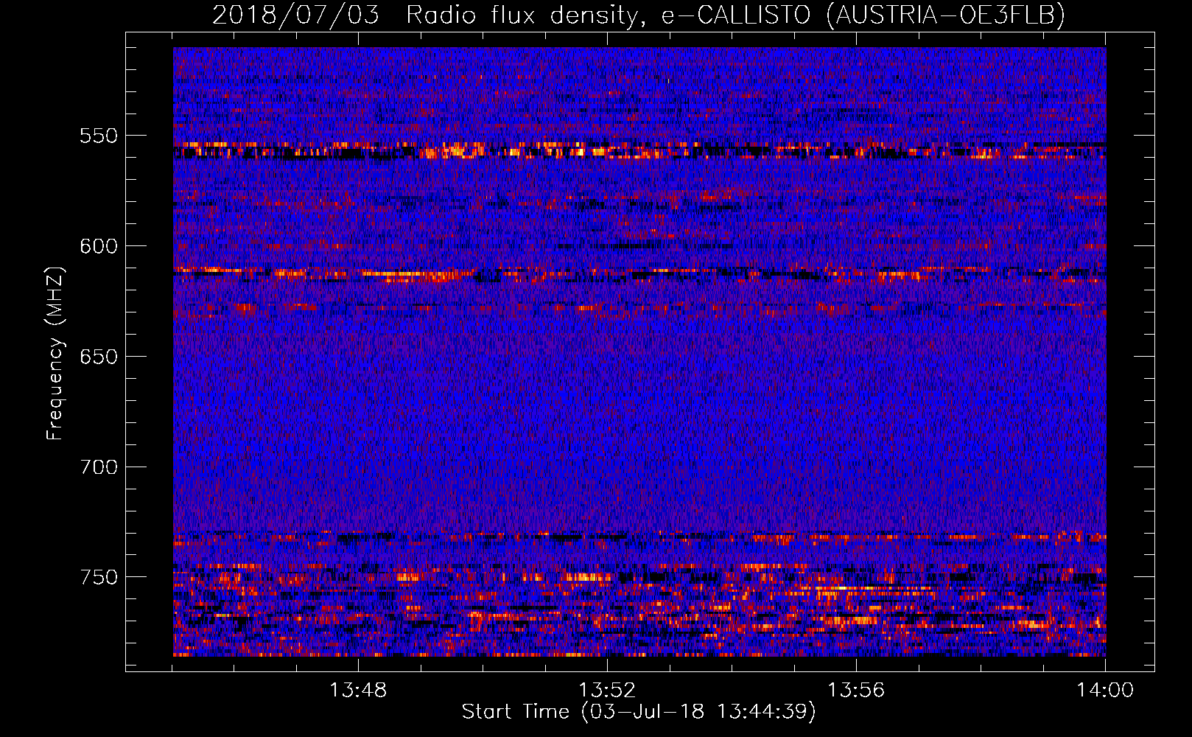
Task: Click the 13:56 time axis label
Action: (856, 691)
